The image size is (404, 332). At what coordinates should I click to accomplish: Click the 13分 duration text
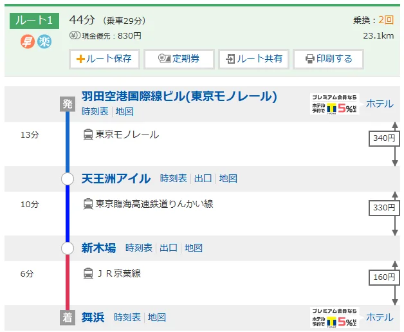[x=30, y=135]
